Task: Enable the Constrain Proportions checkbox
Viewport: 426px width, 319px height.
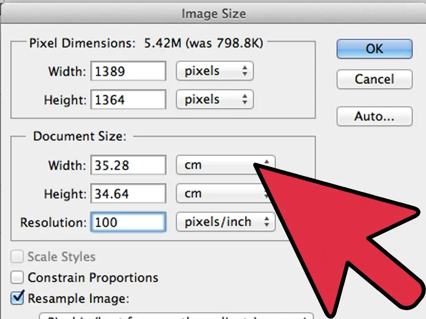Action: [x=17, y=277]
